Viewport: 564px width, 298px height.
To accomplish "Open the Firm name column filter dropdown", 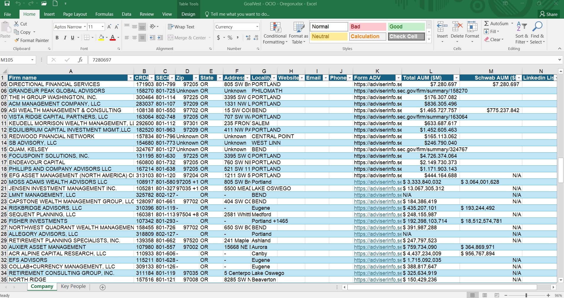I will (130, 78).
